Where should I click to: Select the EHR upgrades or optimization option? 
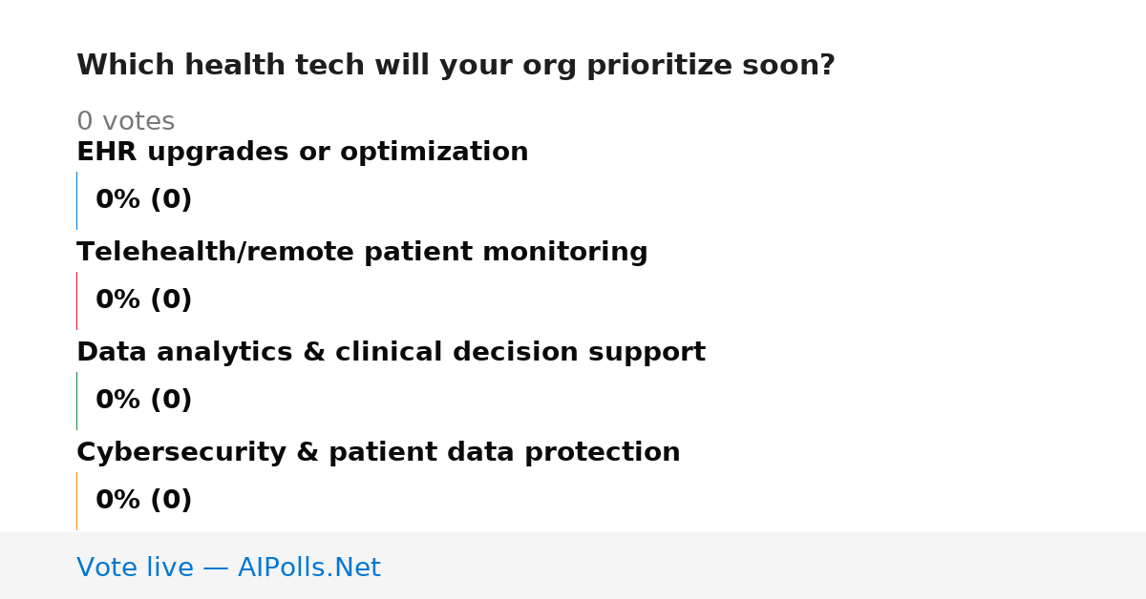(x=302, y=152)
